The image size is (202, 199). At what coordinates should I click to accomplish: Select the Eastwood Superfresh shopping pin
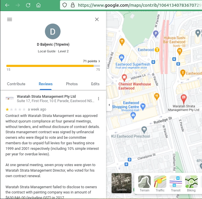(x=121, y=58)
